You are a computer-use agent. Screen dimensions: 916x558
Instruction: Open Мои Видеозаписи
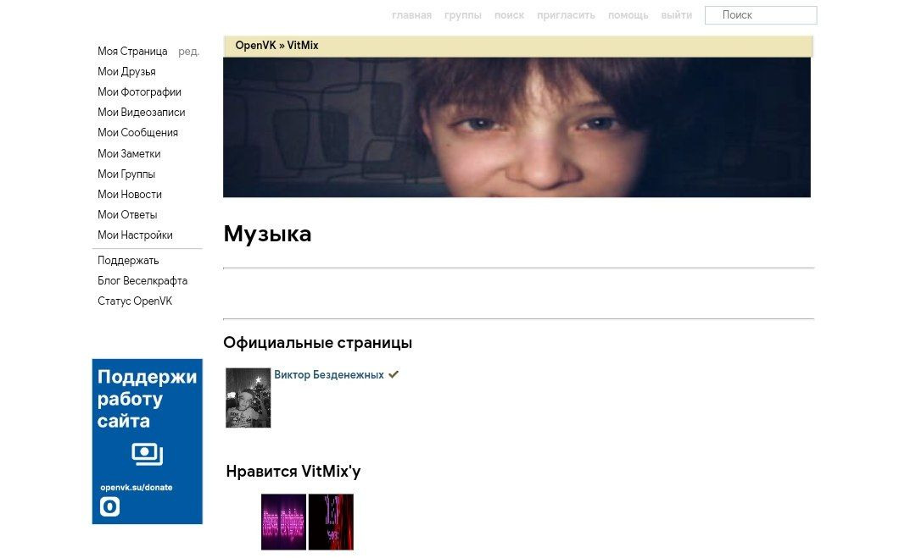click(x=142, y=113)
